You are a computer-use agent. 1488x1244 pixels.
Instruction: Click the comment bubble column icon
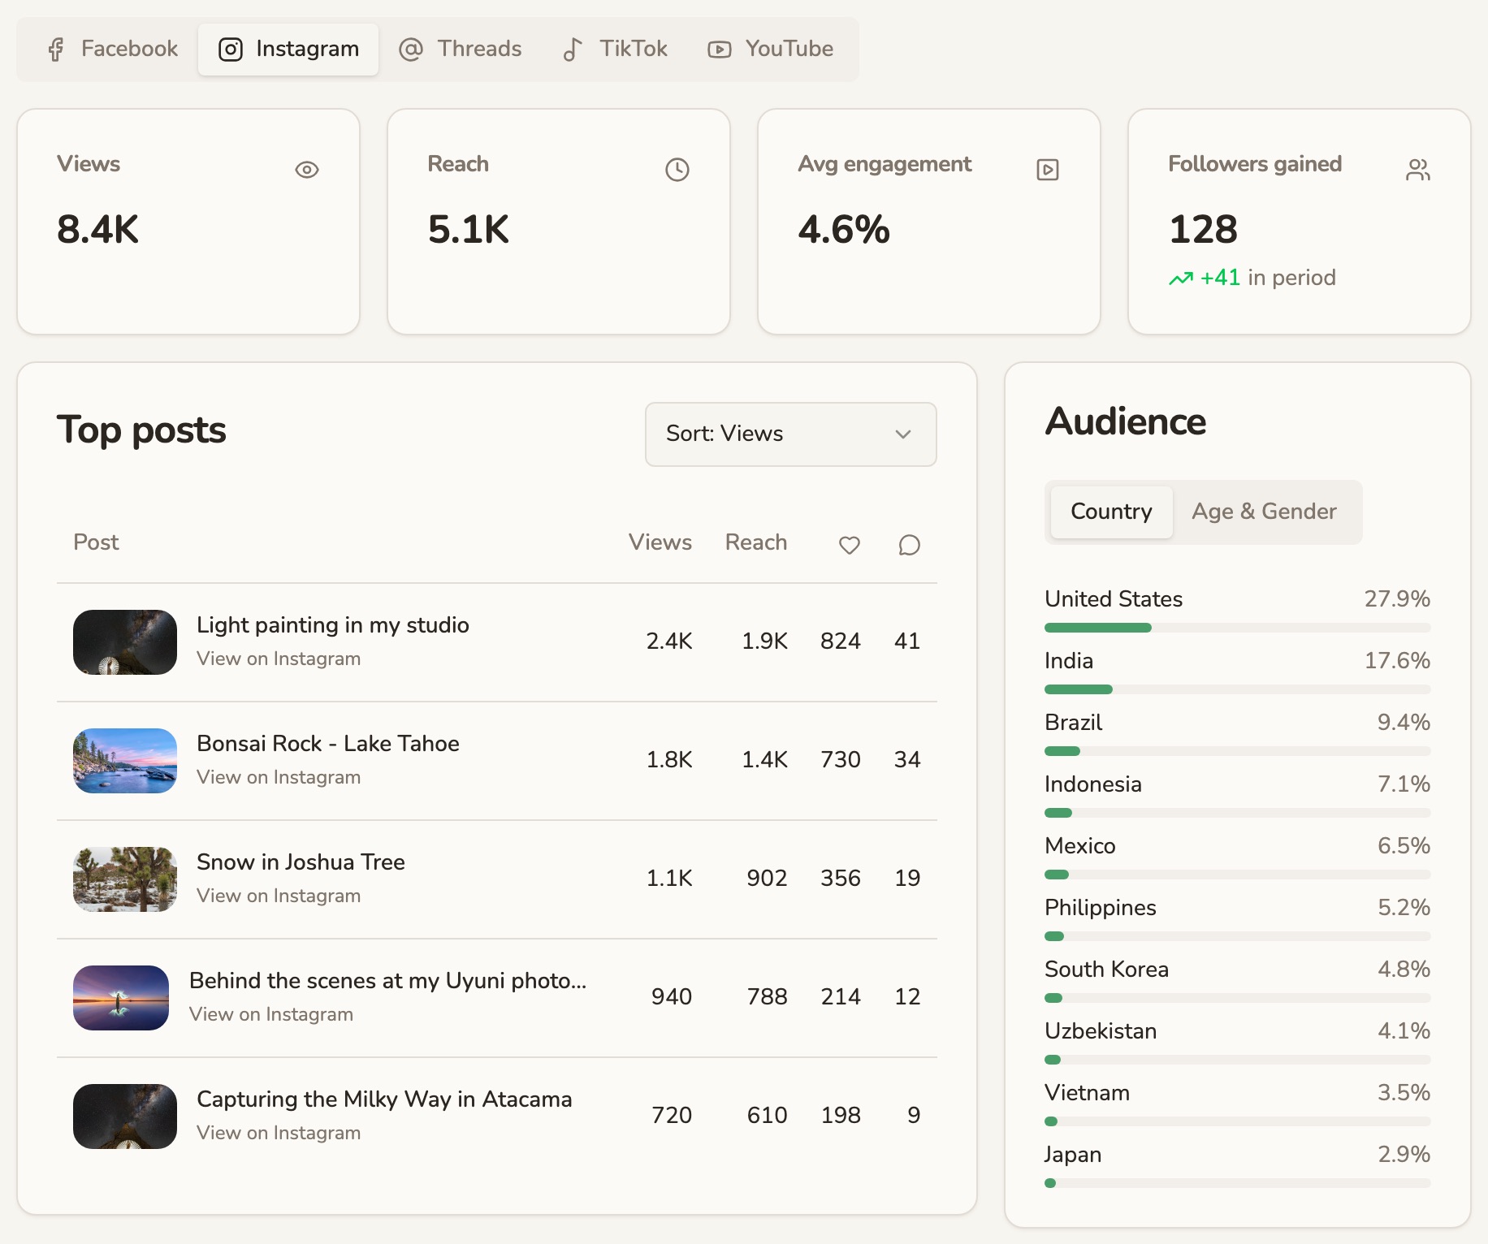tap(910, 545)
